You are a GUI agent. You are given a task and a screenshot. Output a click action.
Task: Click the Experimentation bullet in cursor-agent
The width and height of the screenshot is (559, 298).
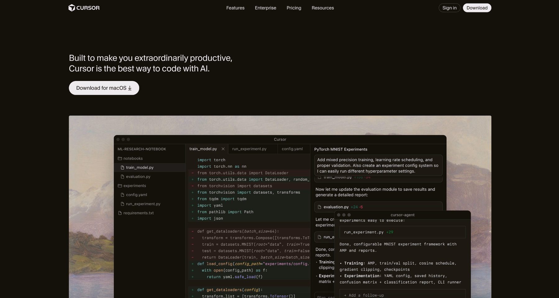400,279
